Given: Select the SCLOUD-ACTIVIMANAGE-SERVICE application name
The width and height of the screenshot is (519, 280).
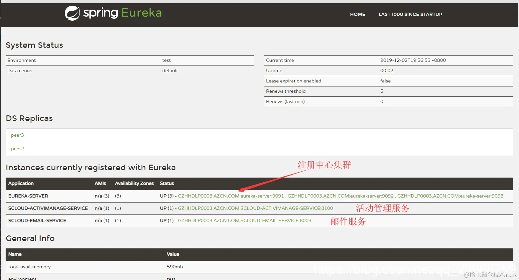Looking at the screenshot, I should [x=48, y=208].
